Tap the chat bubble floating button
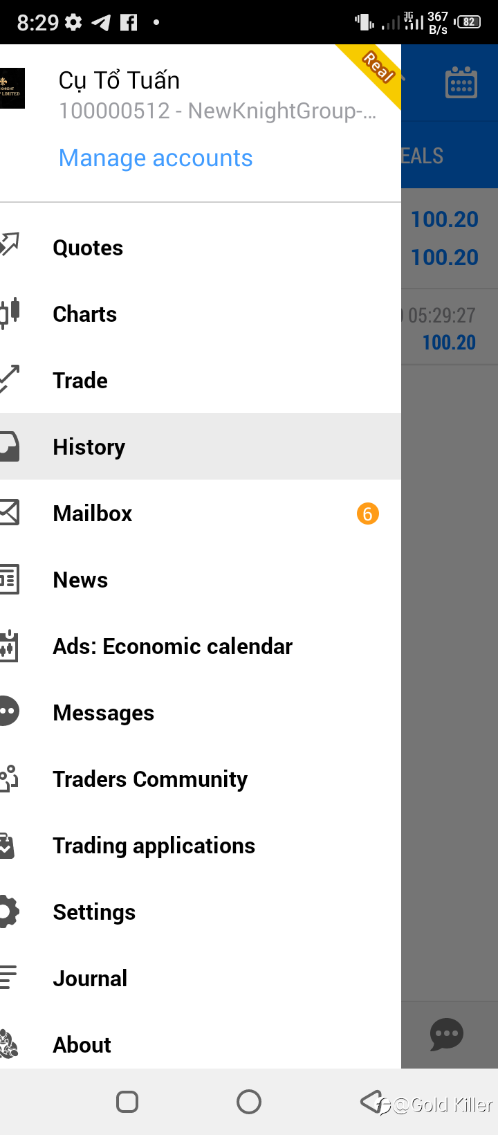 [447, 1034]
